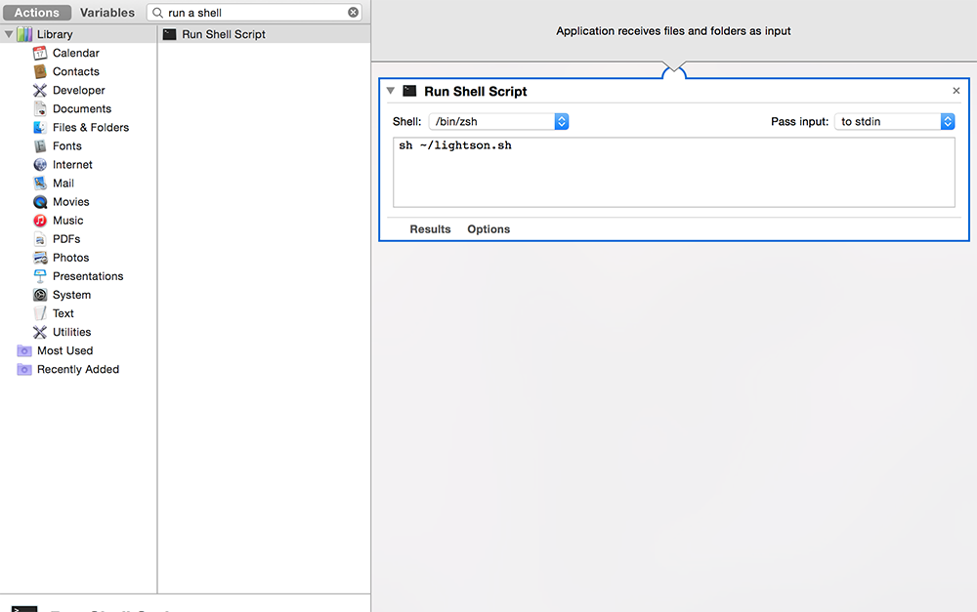The image size is (977, 612).
Task: Click inside the shell script text area
Action: click(x=673, y=173)
